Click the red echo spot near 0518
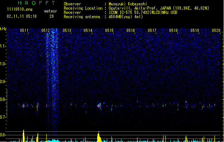224x142 pixels. click(186, 102)
